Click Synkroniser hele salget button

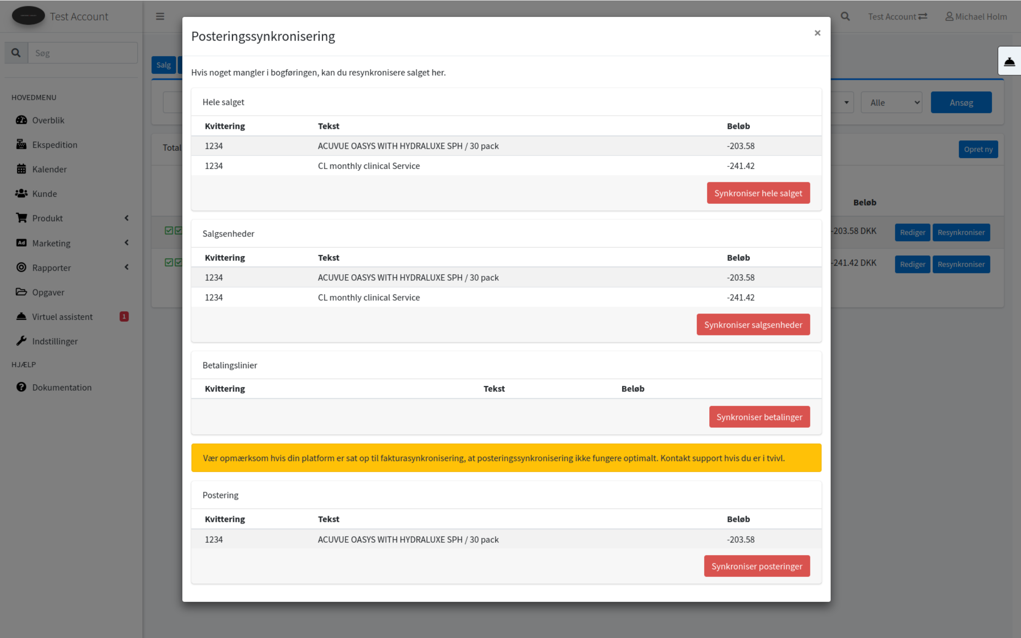[x=758, y=193]
